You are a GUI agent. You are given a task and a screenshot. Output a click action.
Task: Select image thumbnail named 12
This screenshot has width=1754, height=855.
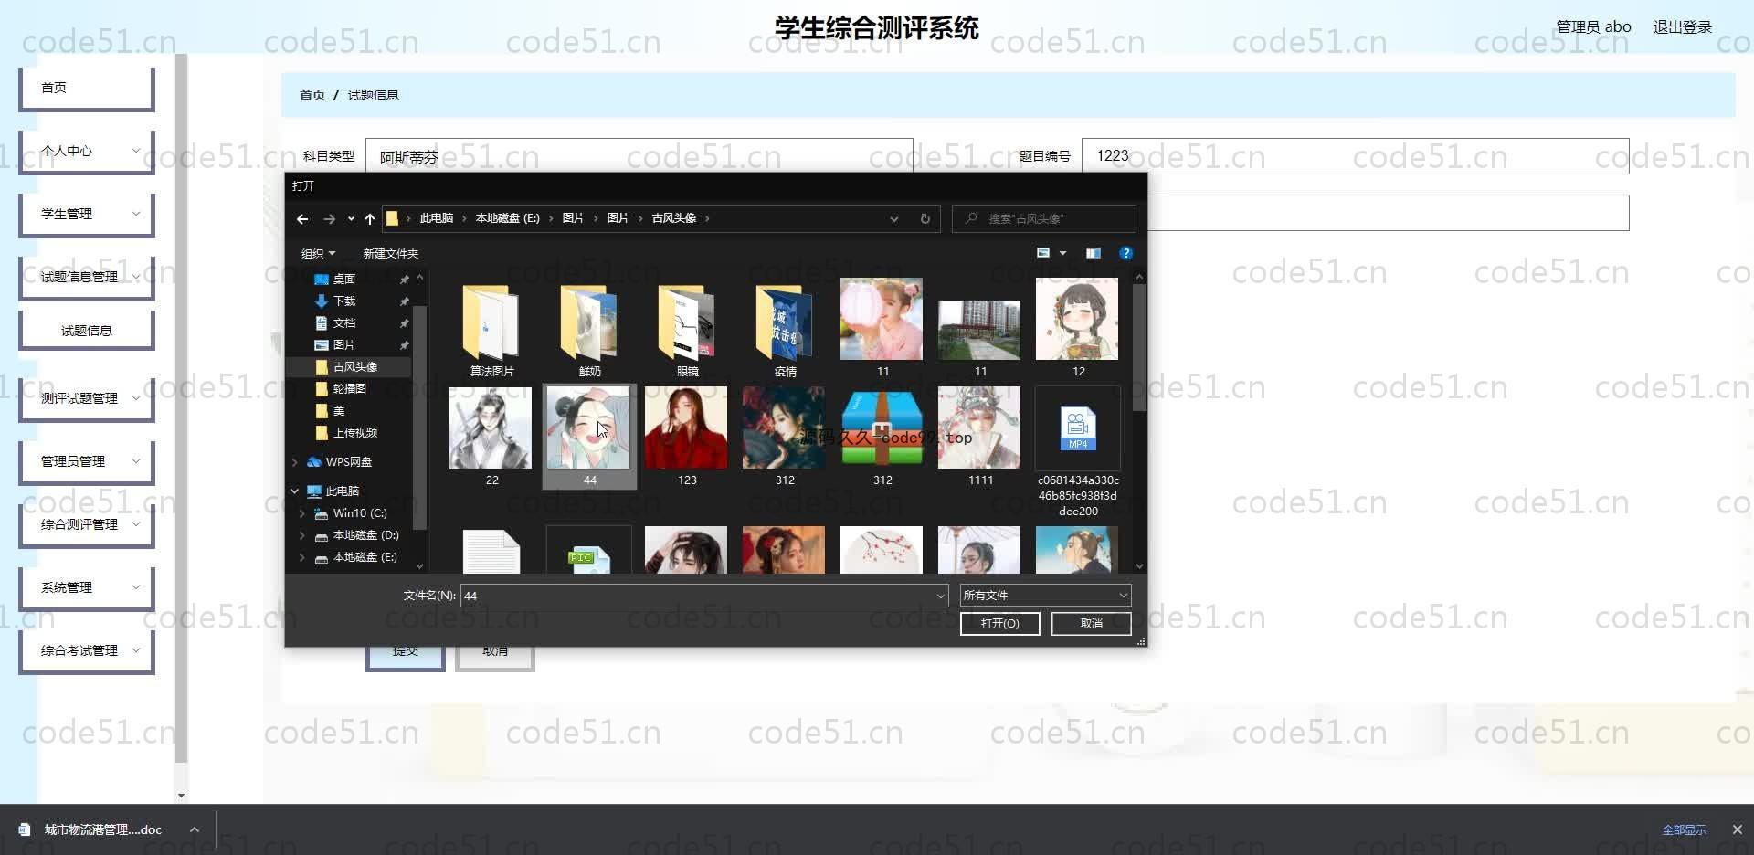click(x=1078, y=329)
